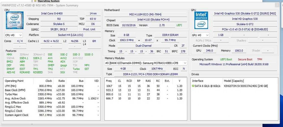
Task: Click the Dual-Channel memory mode field
Action: click(143, 46)
